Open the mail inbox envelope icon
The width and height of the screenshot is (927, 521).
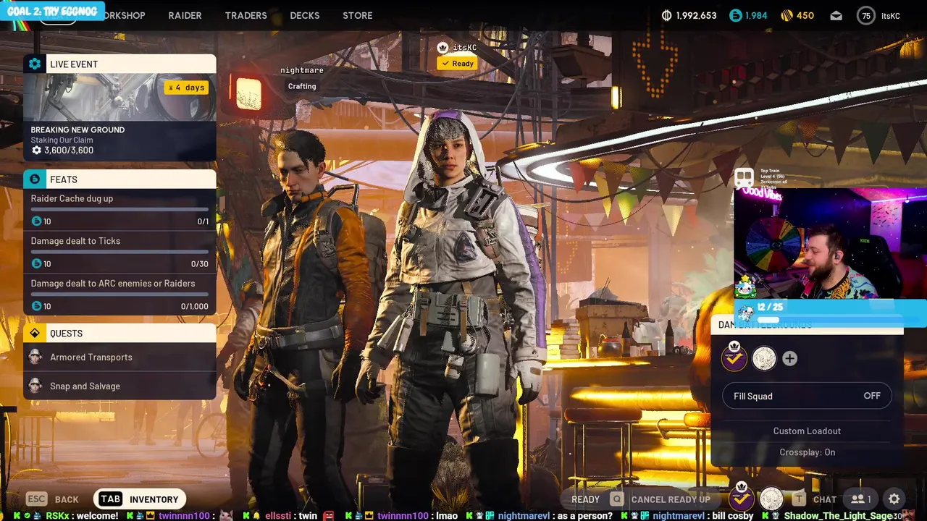tap(836, 15)
